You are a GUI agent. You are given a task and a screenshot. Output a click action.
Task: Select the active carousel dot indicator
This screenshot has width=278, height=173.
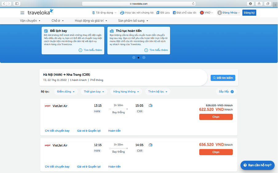point(138,58)
